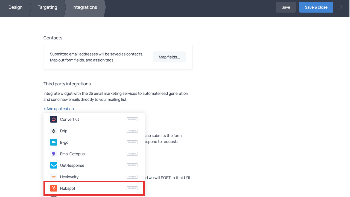
Task: Toggle the + Add application dropdown
Action: (x=59, y=109)
